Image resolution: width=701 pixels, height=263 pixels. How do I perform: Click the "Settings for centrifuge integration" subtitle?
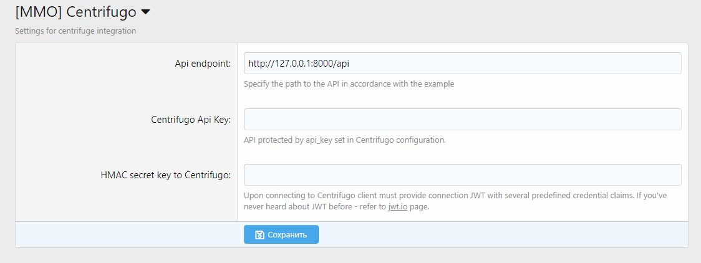pyautogui.click(x=75, y=31)
